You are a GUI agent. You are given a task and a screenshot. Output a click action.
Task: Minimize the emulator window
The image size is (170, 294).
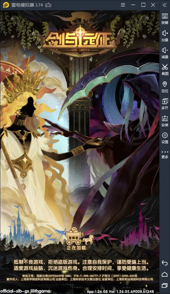click(x=133, y=5)
